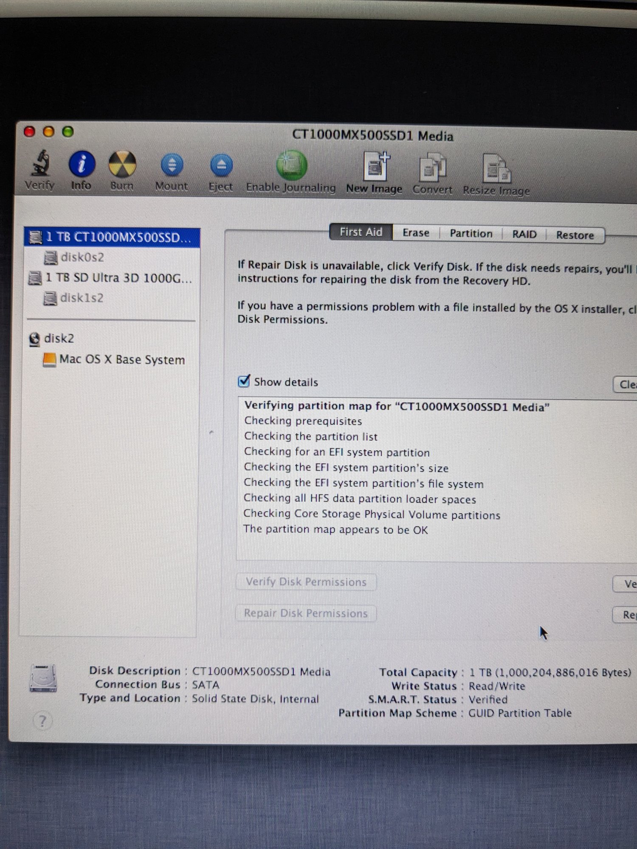Click the Repair Disk Permissions button
The width and height of the screenshot is (637, 849).
pos(306,613)
